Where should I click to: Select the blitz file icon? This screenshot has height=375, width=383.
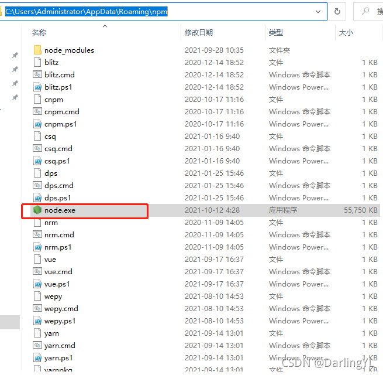coord(37,62)
